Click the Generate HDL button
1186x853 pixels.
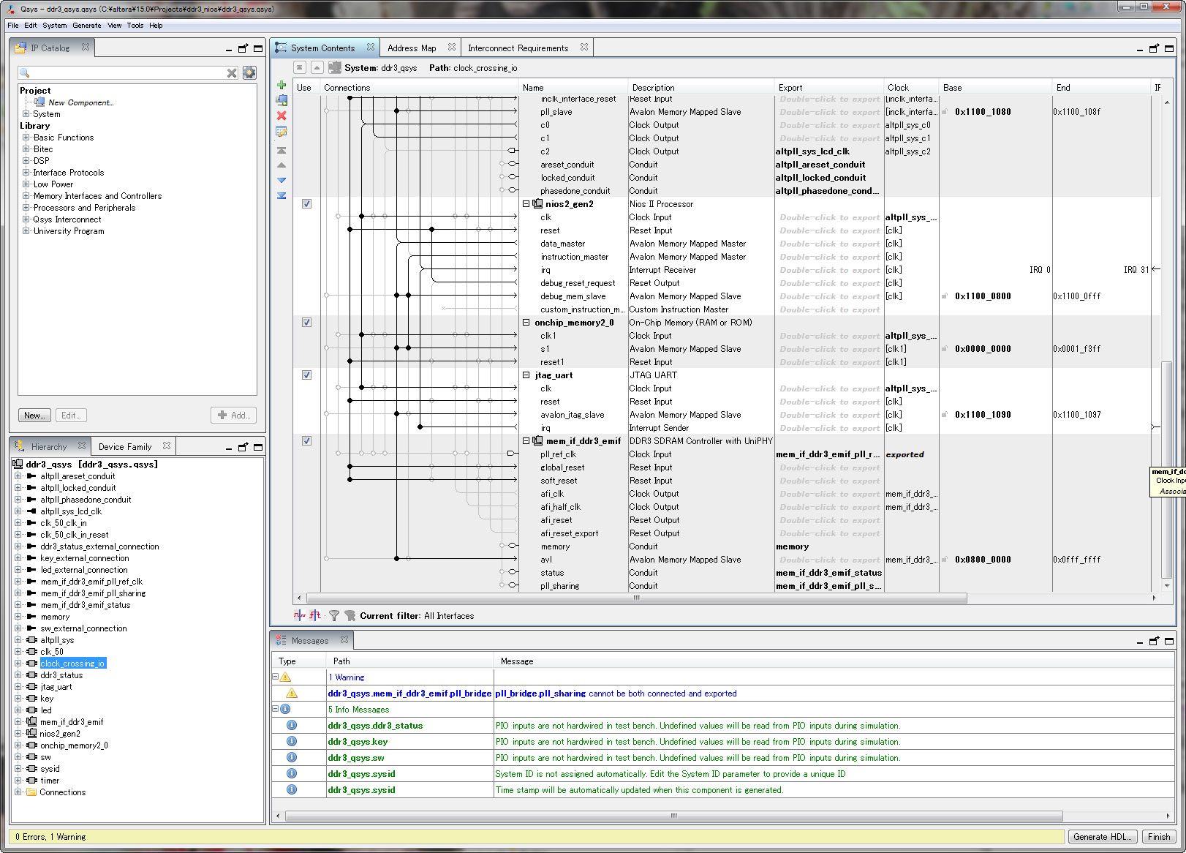1102,837
